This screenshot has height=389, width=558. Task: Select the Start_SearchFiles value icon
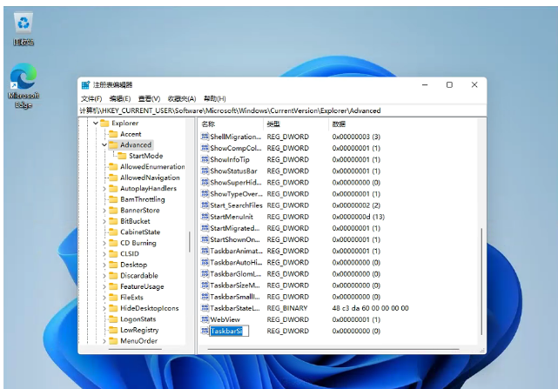click(x=205, y=205)
